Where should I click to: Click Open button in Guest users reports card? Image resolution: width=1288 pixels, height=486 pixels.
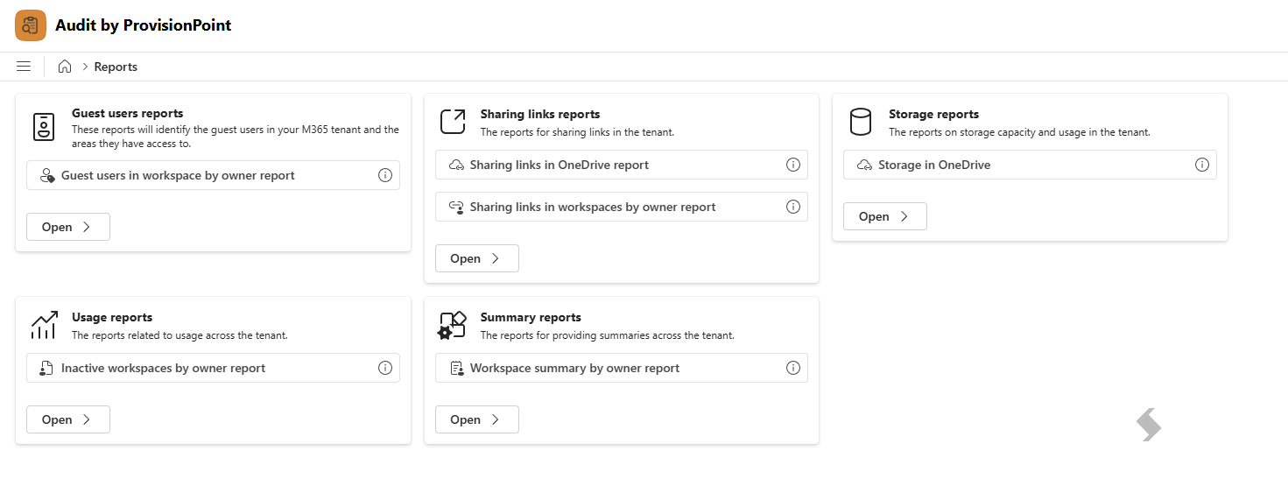[68, 227]
